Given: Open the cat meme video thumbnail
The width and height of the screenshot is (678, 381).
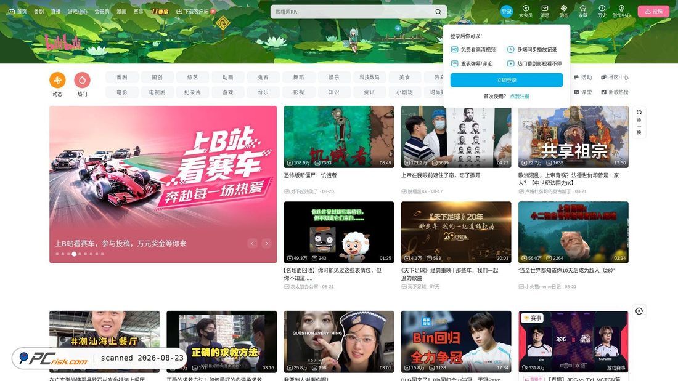Looking at the screenshot, I should pos(573,233).
